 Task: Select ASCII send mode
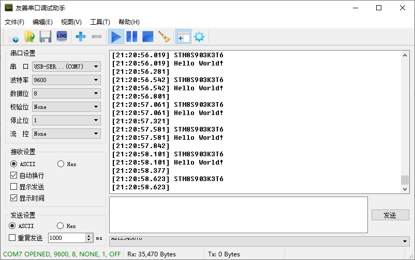coord(21,226)
